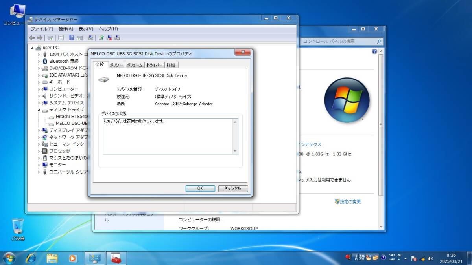Select the サウンド、ビデオ tree item
Screen dimensions: 472x265
click(x=65, y=96)
